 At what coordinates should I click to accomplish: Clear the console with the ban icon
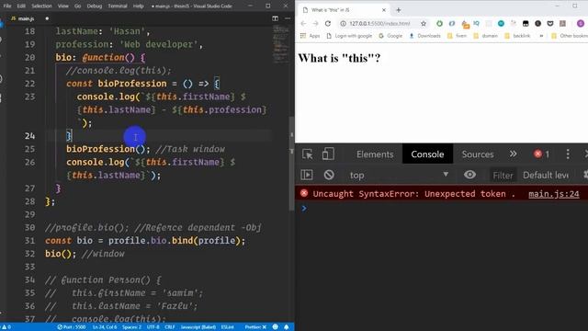point(329,175)
